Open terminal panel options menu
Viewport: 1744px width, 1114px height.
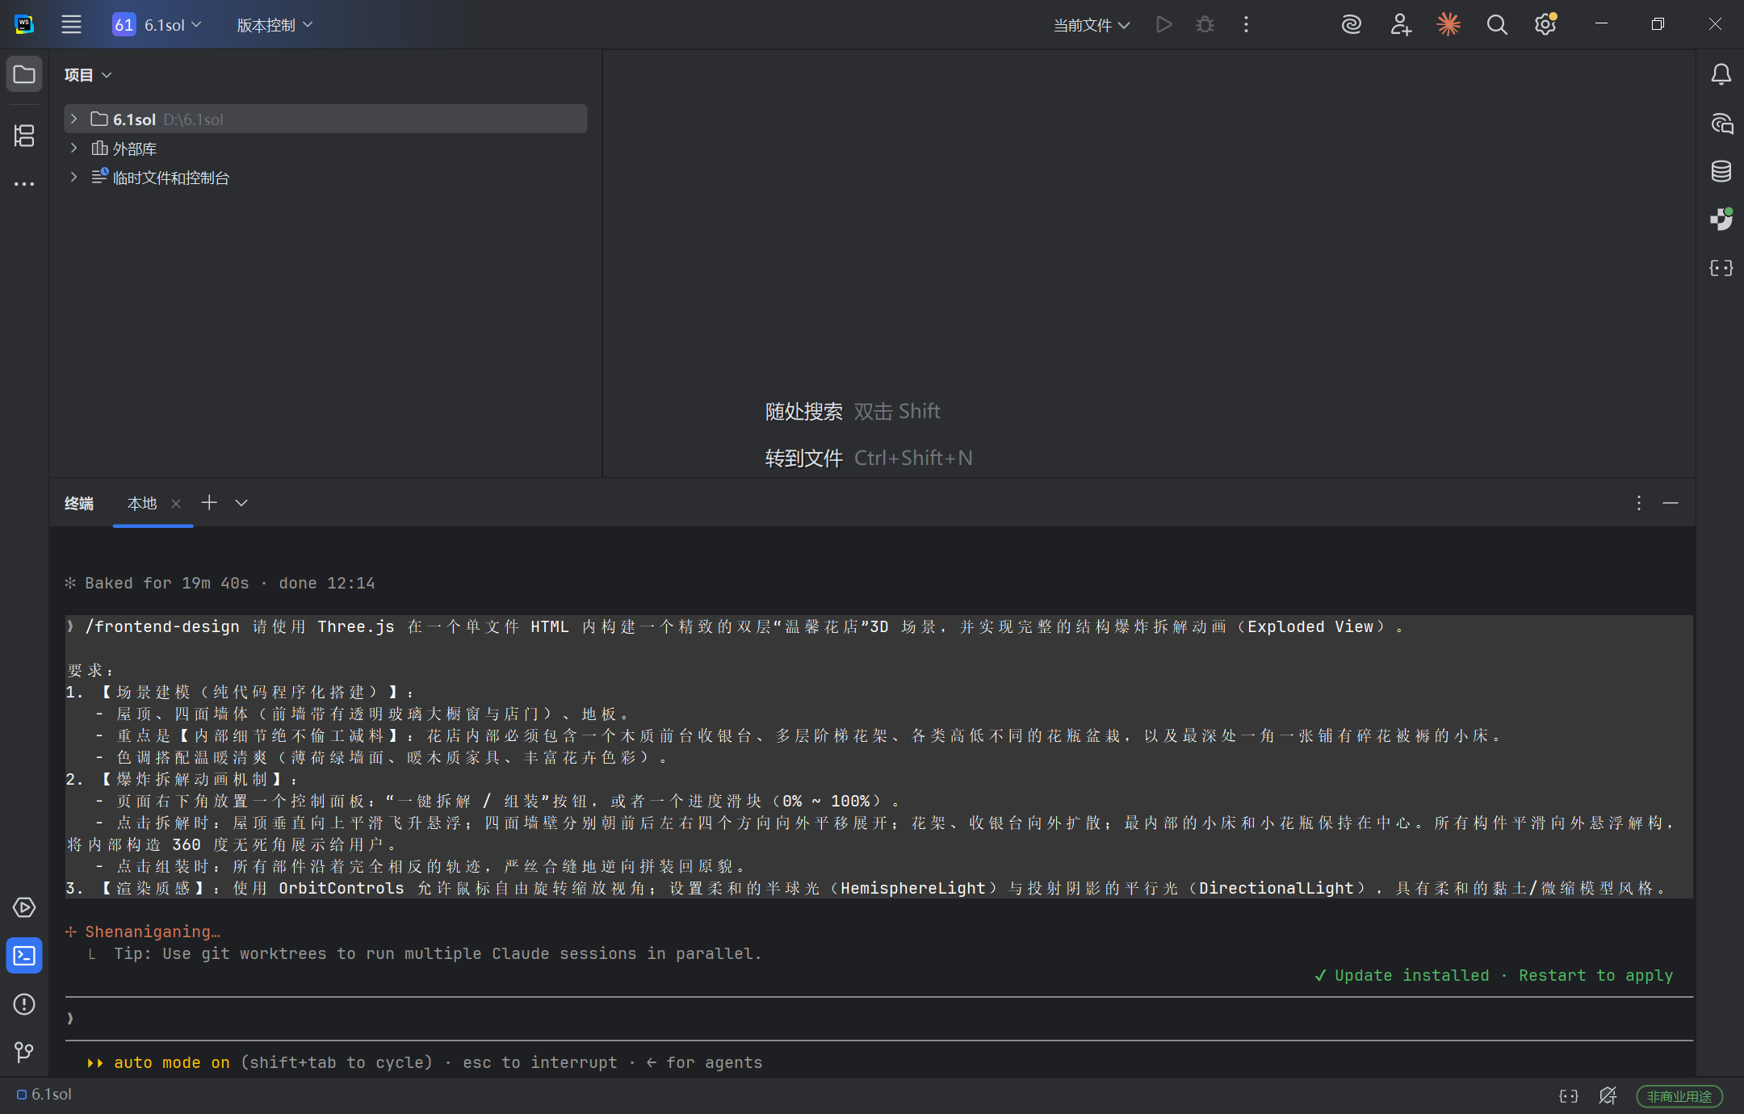point(1638,503)
